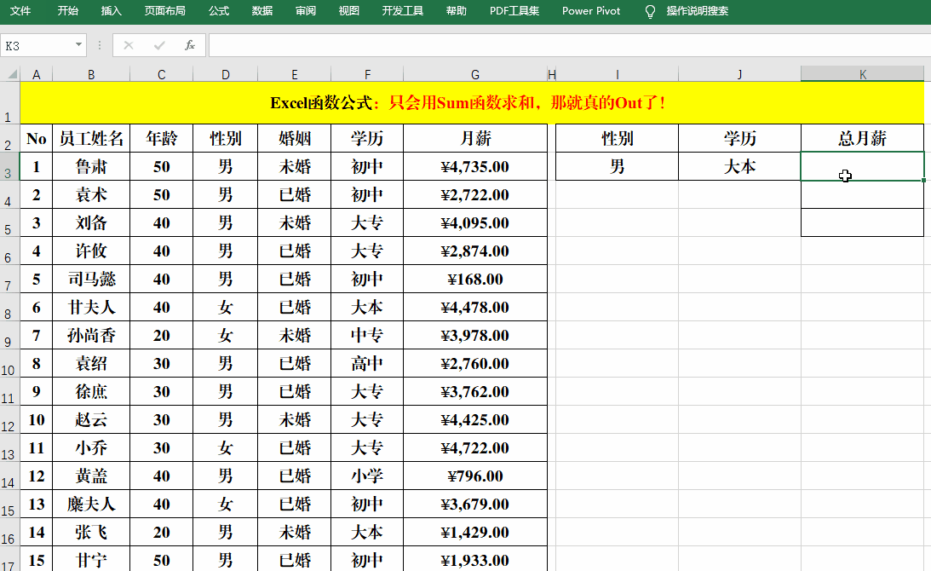Click 小学 education cell for 黄盖

(367, 476)
